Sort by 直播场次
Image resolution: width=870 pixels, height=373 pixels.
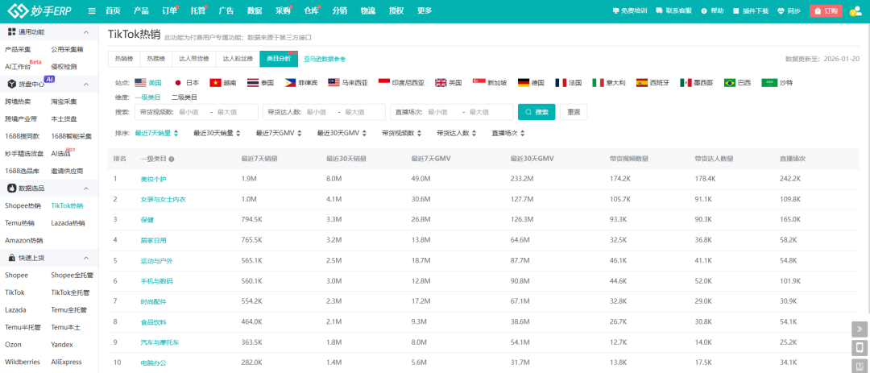[x=507, y=133]
